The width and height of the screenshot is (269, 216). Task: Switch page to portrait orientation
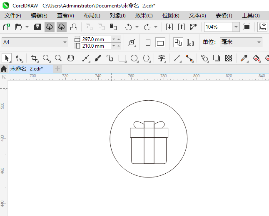click(148, 42)
